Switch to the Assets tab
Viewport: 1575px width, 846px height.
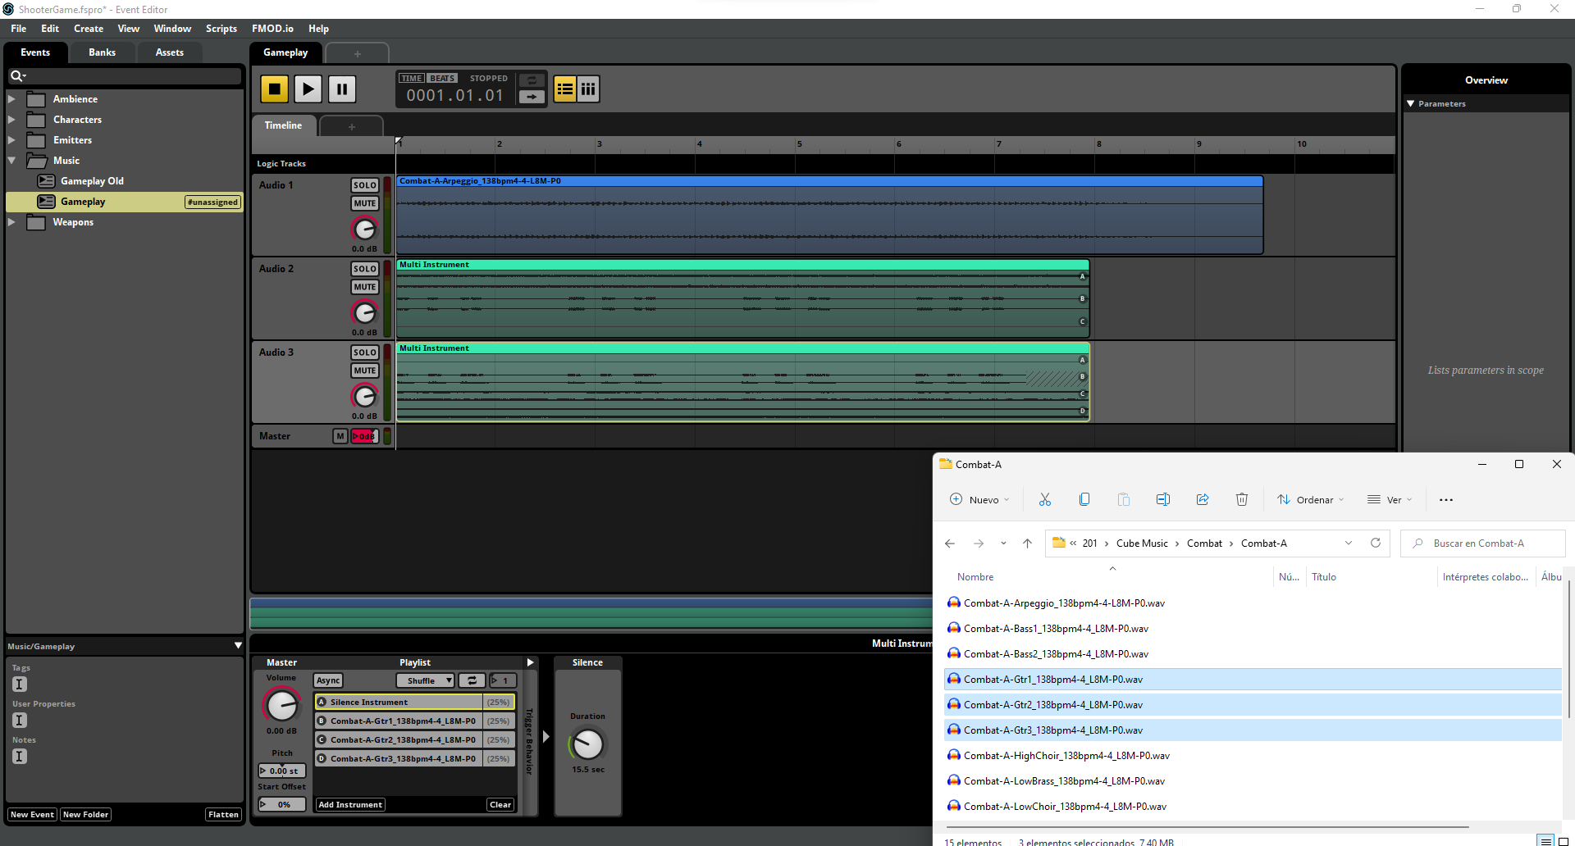pyautogui.click(x=170, y=52)
